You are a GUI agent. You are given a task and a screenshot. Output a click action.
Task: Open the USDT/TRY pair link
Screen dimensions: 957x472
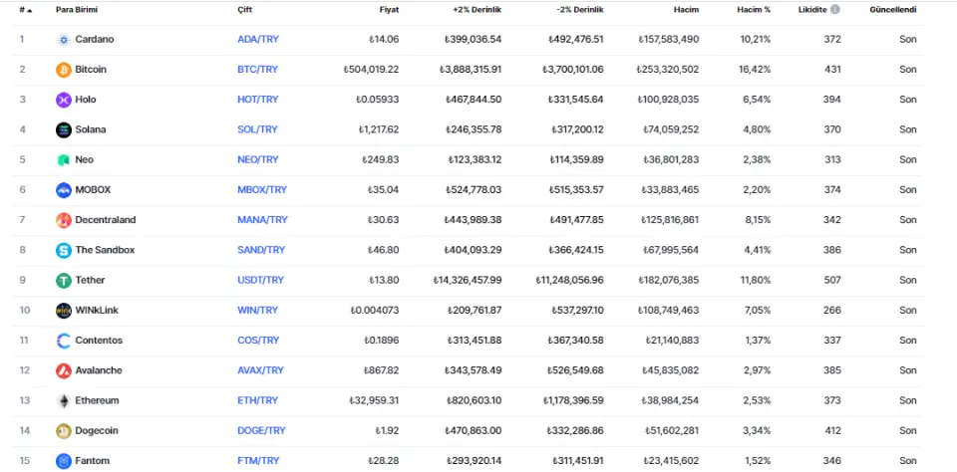(x=260, y=281)
